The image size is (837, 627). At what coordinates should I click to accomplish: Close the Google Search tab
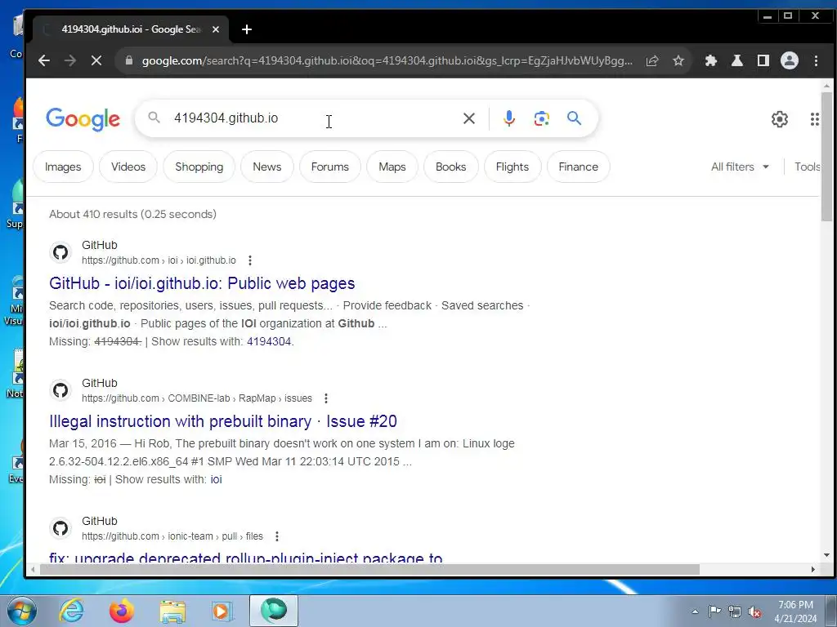pos(216,30)
